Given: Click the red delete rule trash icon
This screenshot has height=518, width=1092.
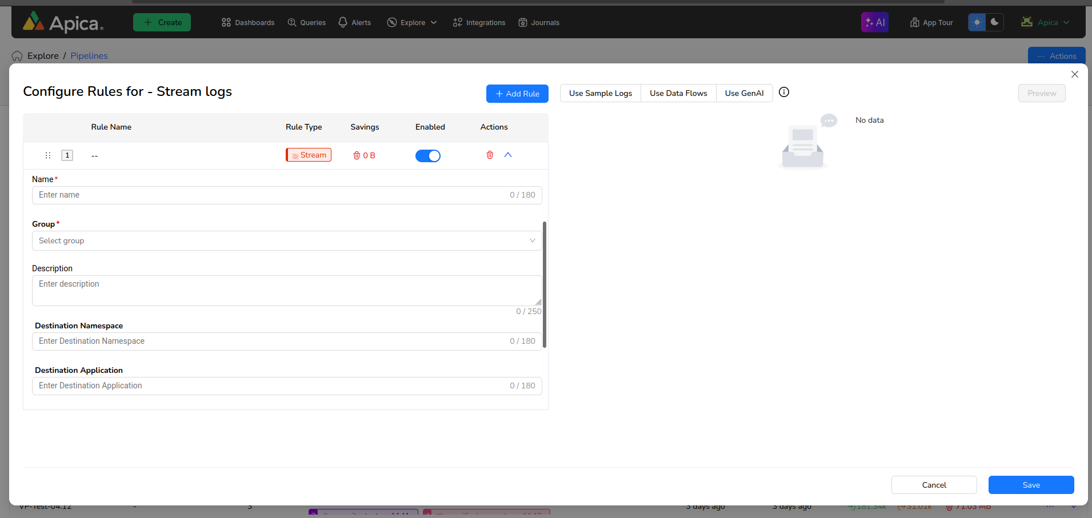Looking at the screenshot, I should [490, 155].
